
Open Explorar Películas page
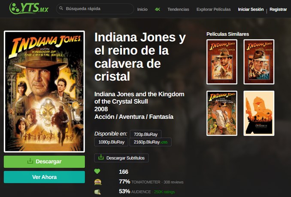point(213,9)
